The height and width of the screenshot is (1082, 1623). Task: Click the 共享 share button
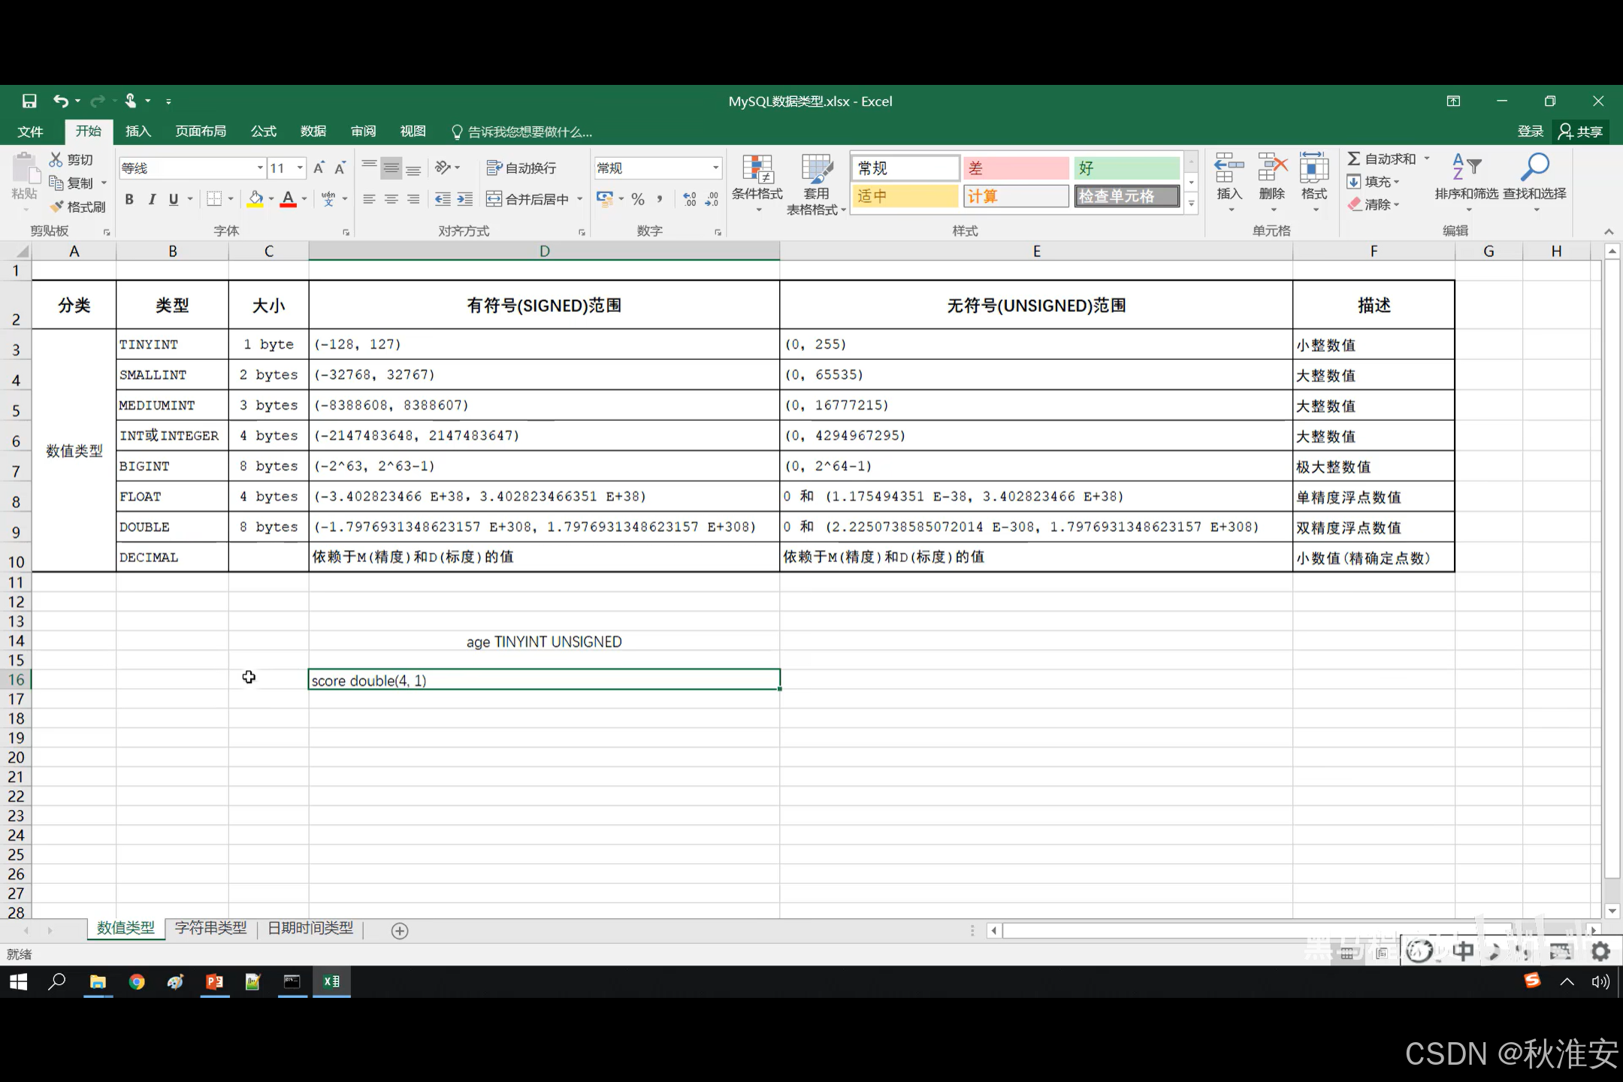tap(1581, 131)
